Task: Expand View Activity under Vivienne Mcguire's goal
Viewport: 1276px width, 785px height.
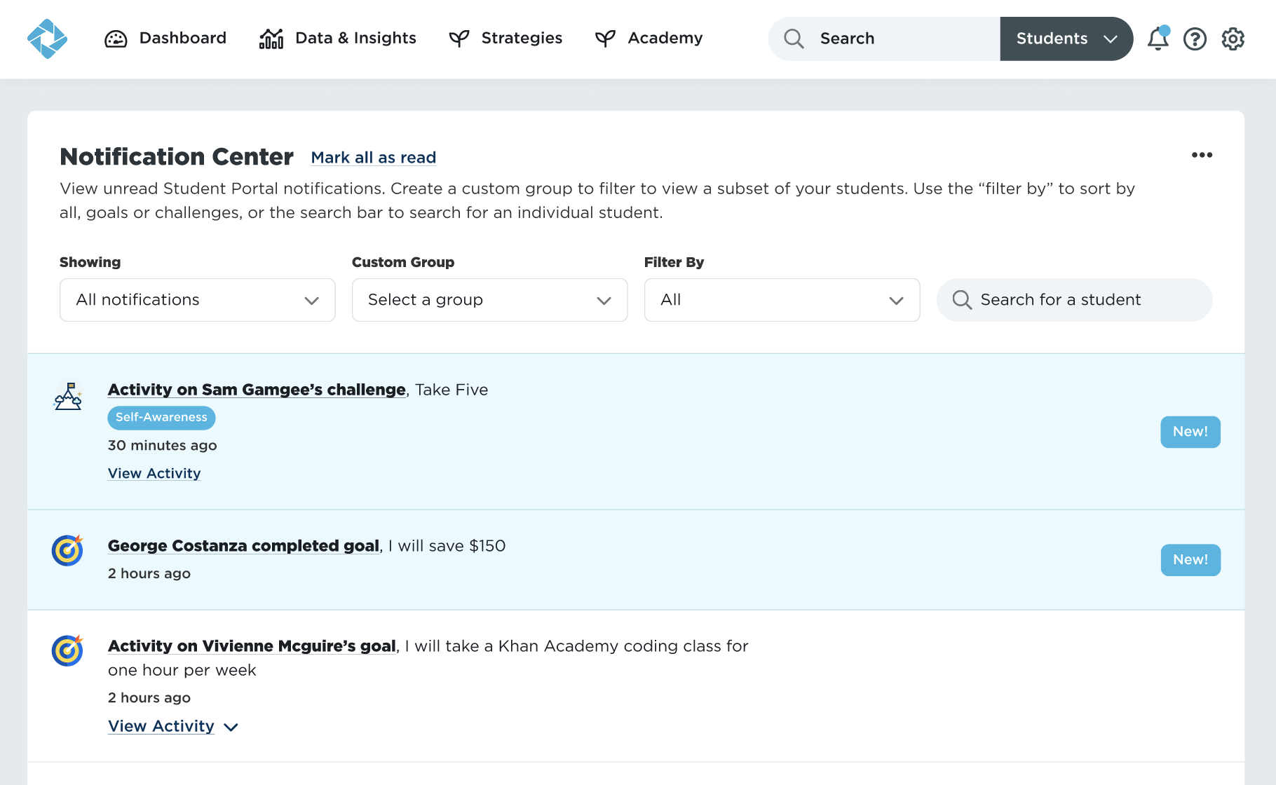Action: click(172, 726)
